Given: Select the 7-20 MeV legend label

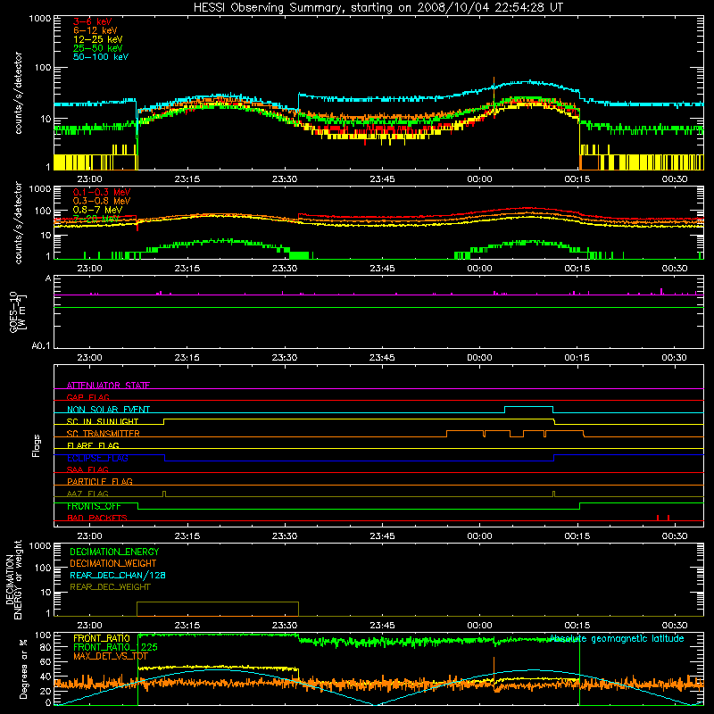Looking at the screenshot, I should (x=95, y=219).
